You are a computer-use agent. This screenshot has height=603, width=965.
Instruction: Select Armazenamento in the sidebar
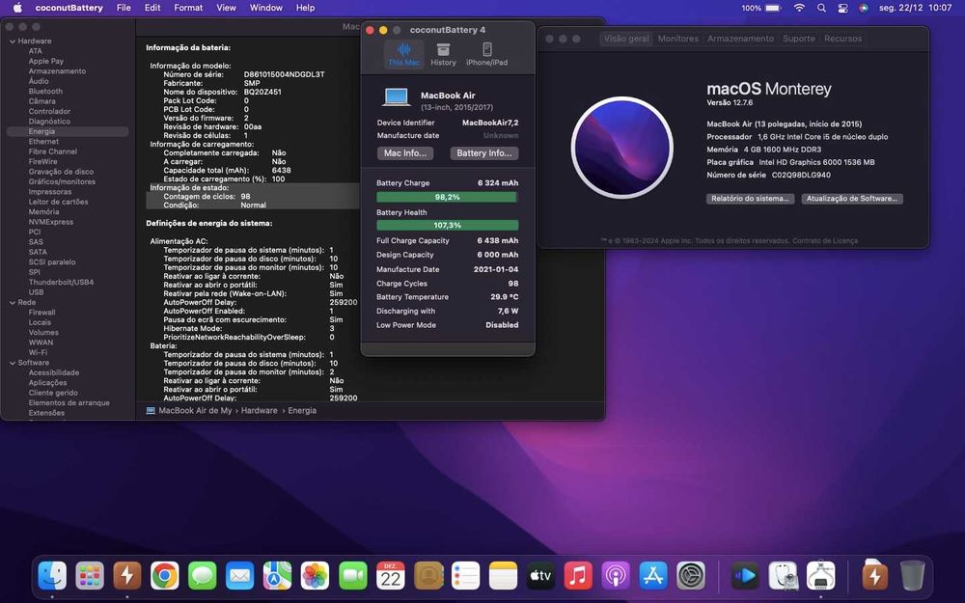tap(57, 71)
